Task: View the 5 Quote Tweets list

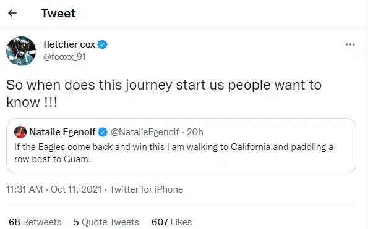Action: tap(106, 222)
